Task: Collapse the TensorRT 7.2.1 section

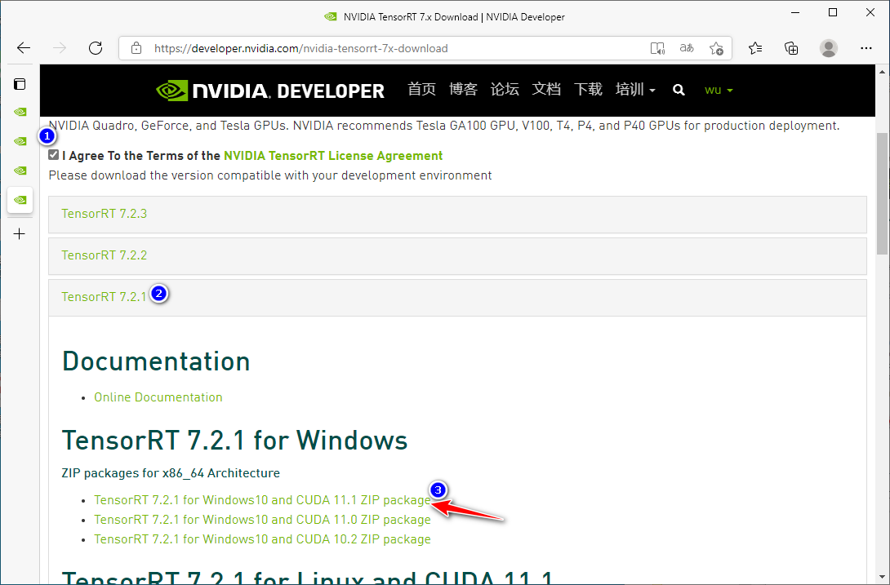Action: pyautogui.click(x=104, y=297)
